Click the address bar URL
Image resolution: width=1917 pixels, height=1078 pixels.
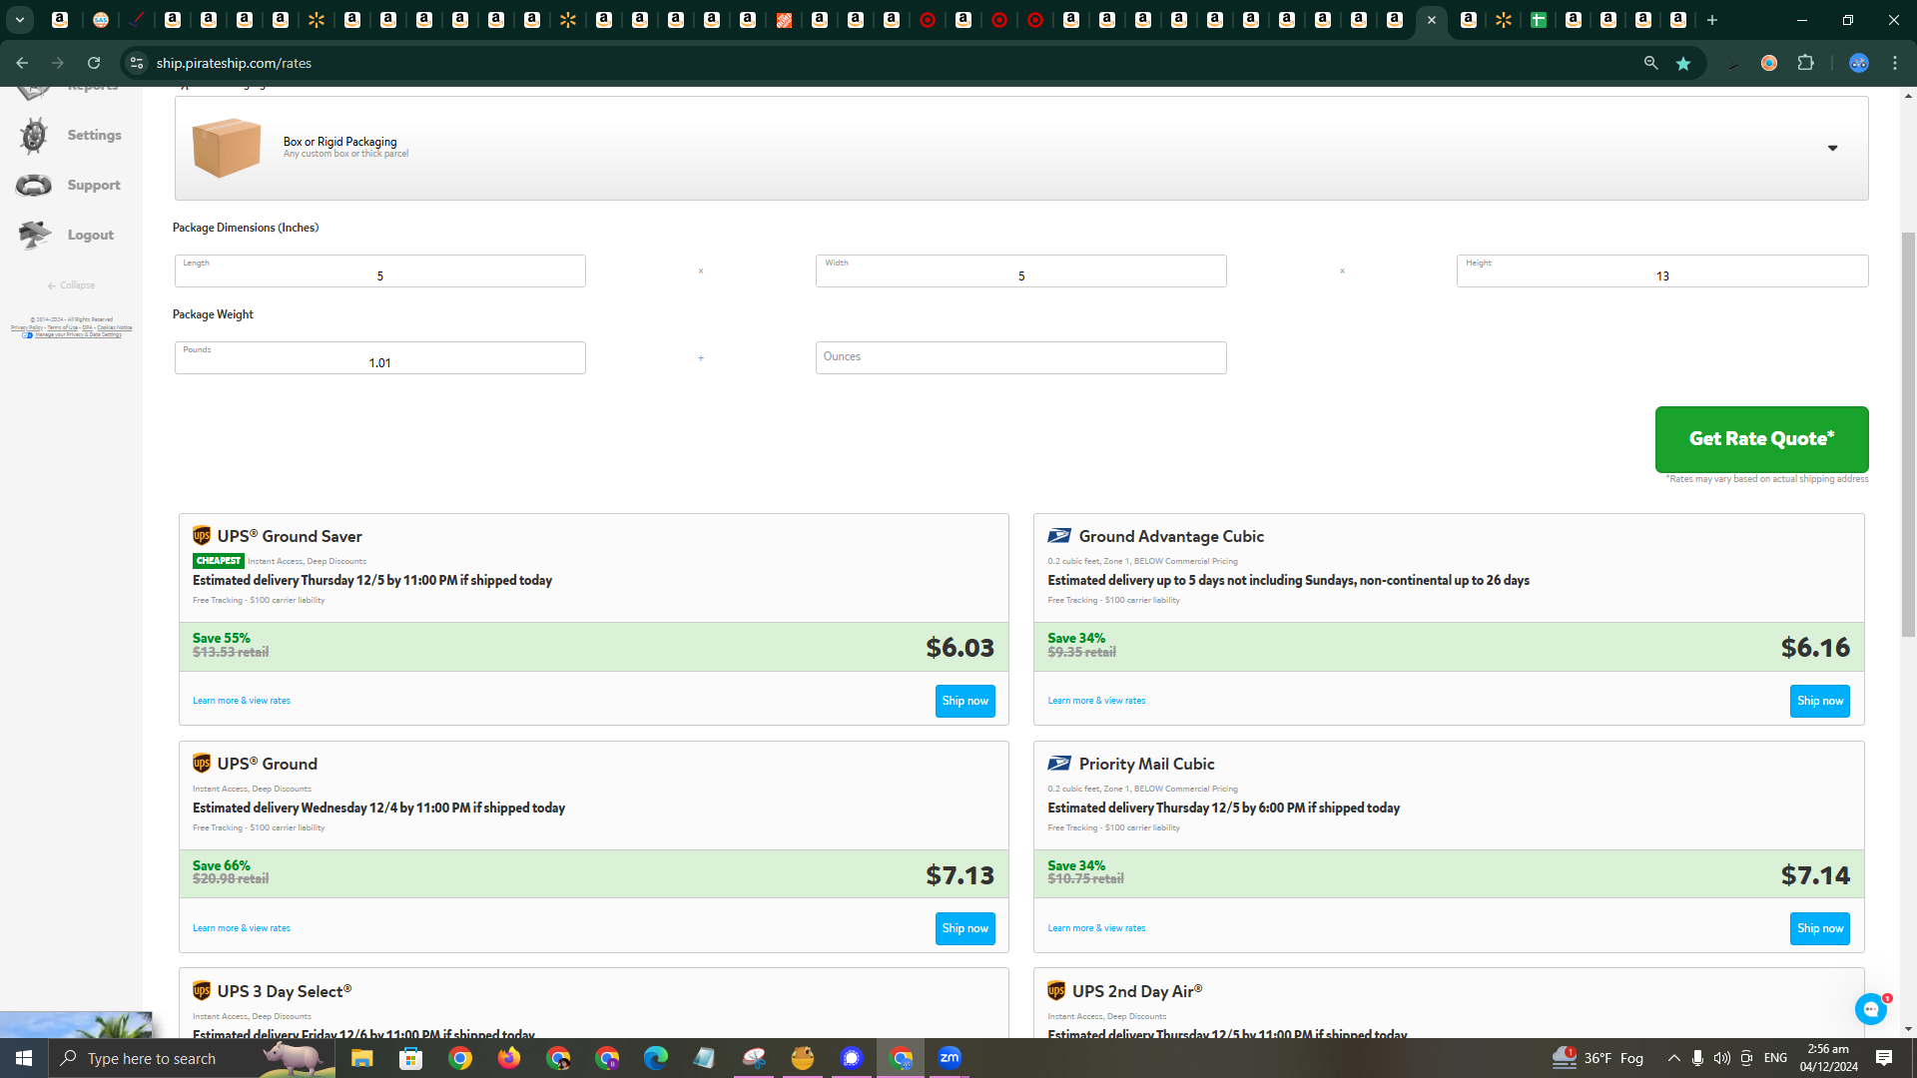point(234,63)
